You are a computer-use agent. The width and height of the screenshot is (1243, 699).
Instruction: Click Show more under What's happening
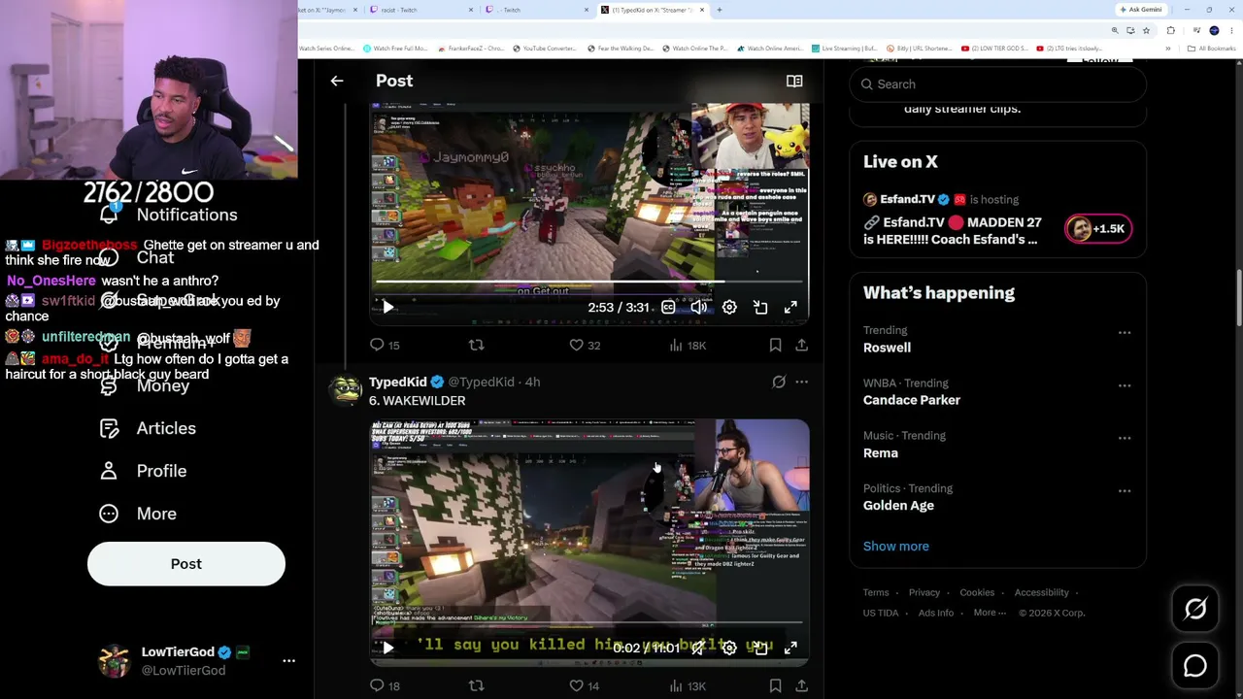pyautogui.click(x=896, y=546)
